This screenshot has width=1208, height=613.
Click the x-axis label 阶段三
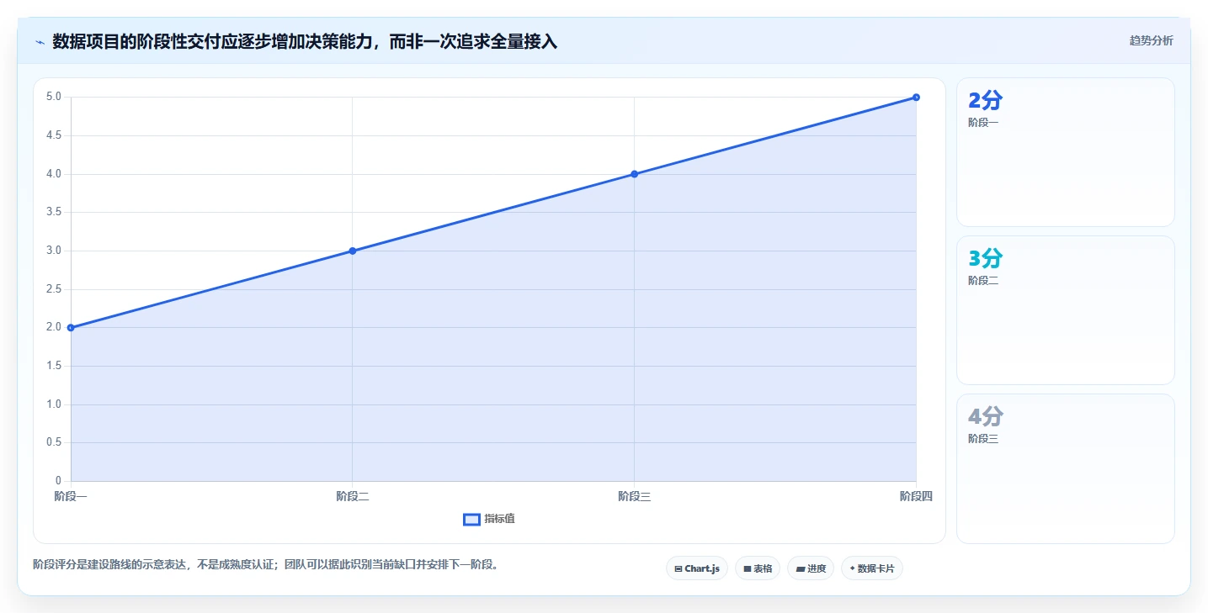pyautogui.click(x=634, y=497)
